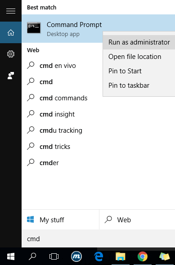The height and width of the screenshot is (265, 175).
Task: Choose Pin to Start
Action: (x=139, y=71)
